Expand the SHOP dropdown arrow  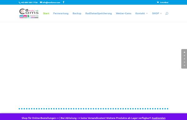coord(161,13)
